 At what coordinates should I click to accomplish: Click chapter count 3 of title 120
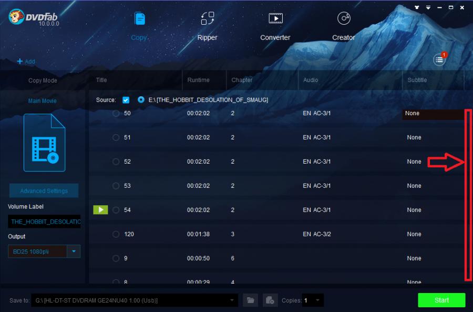pos(233,234)
